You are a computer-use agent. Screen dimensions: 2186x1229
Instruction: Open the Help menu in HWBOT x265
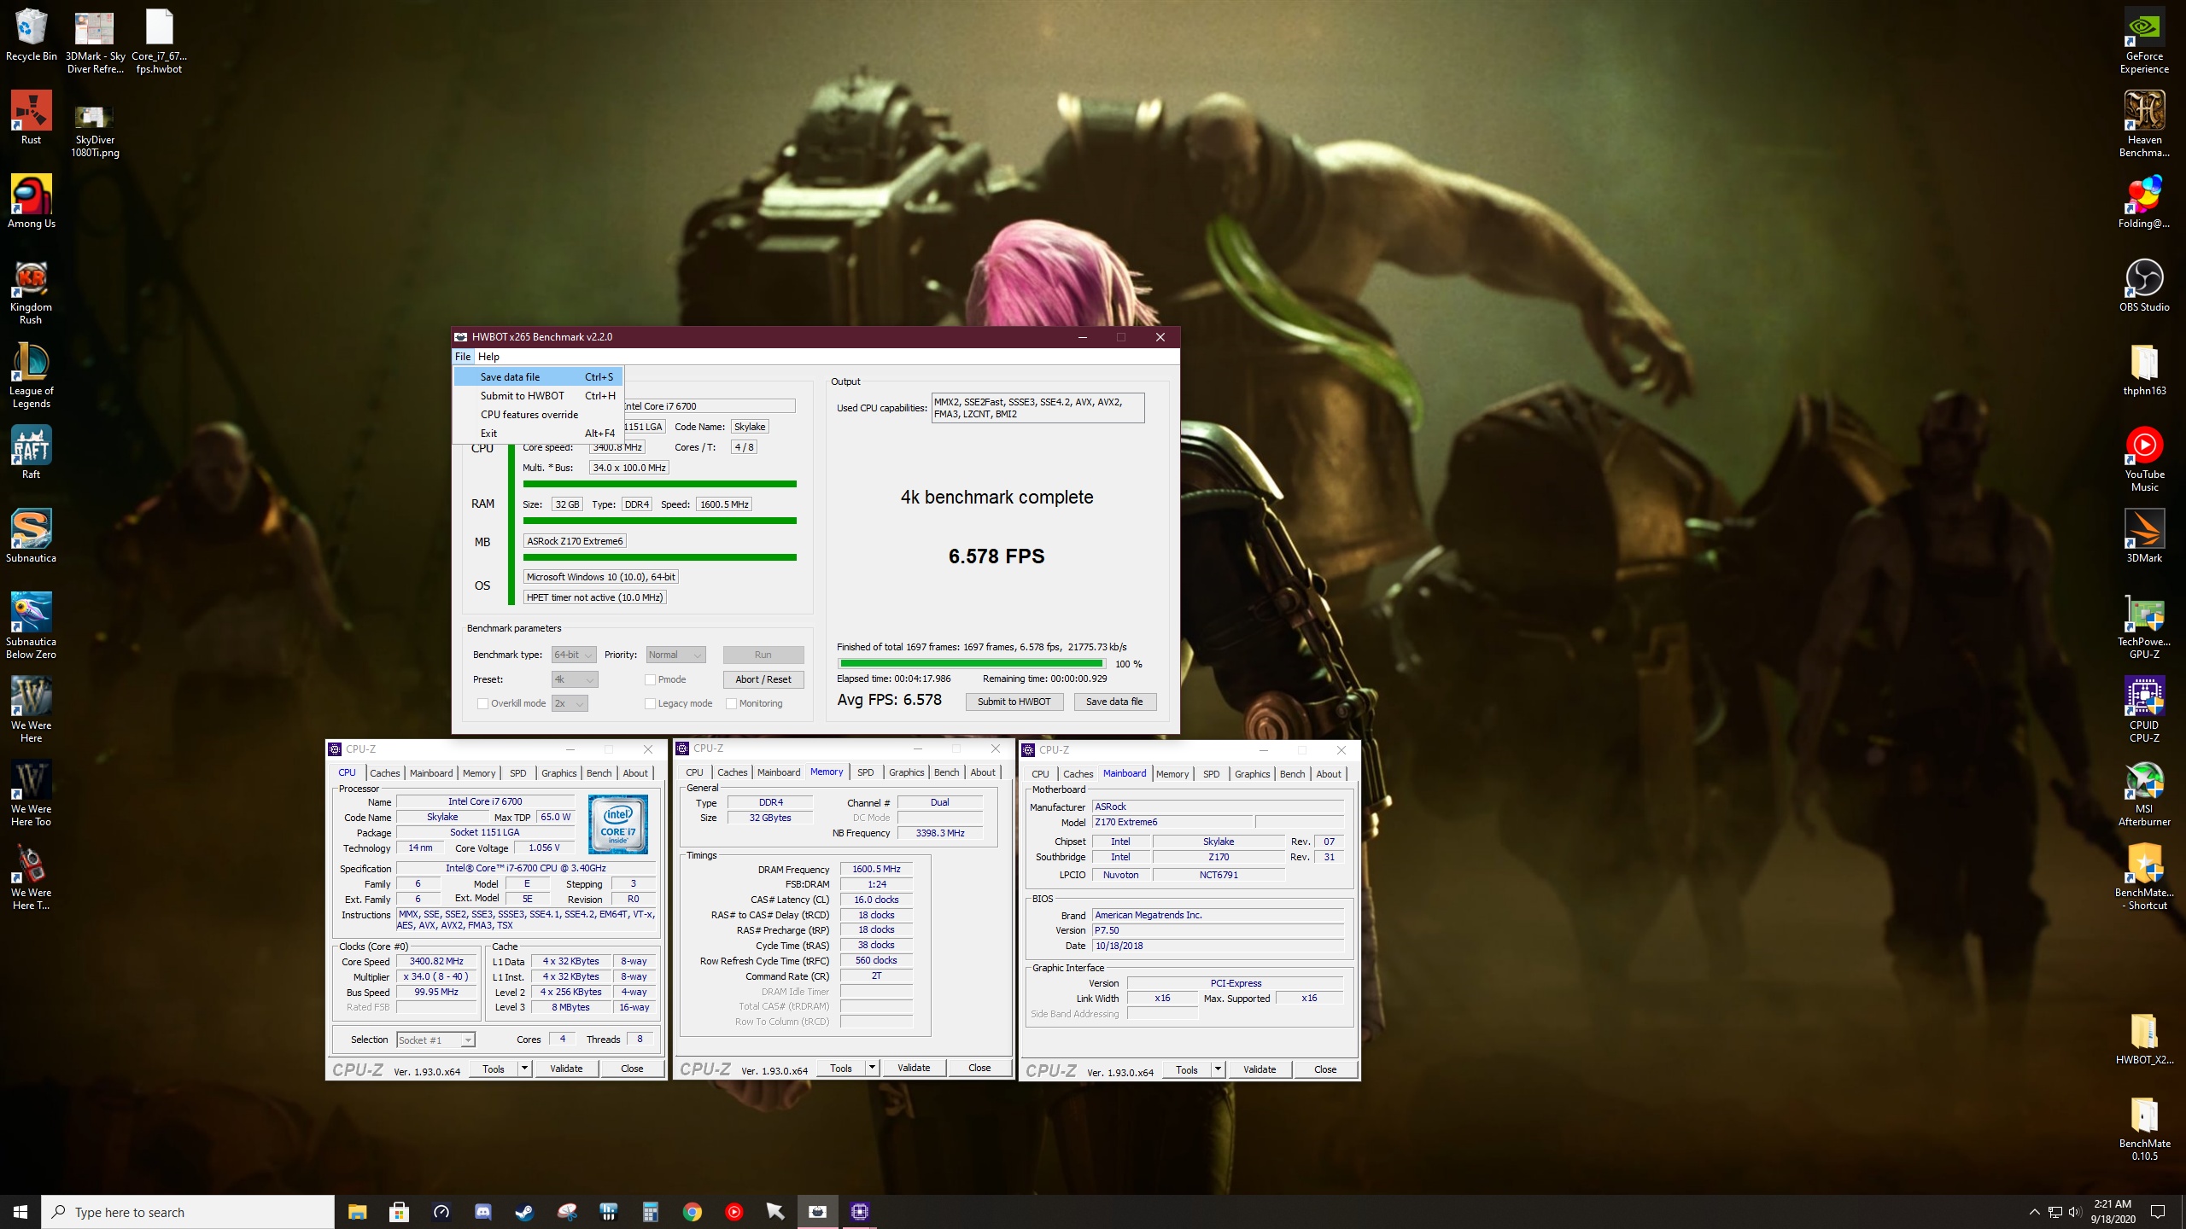[x=488, y=357]
